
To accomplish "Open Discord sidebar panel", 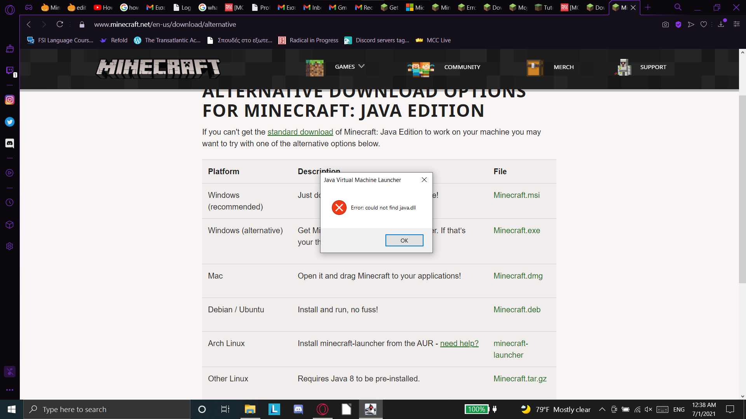I will tap(10, 144).
